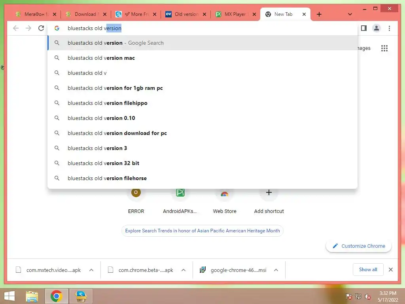This screenshot has width=405, height=304.
Task: Pick 'bluestacks old version for 1gb ram pc'
Action: [x=203, y=88]
